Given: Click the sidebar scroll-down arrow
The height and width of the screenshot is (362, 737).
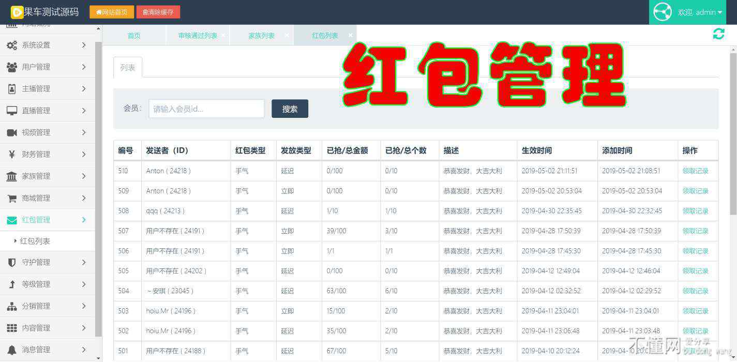Looking at the screenshot, I should pyautogui.click(x=98, y=357).
